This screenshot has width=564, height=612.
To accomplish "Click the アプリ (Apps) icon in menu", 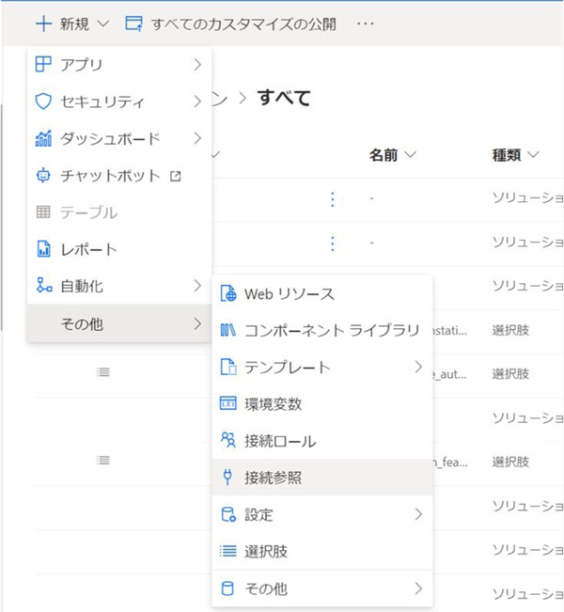I will pos(43,65).
